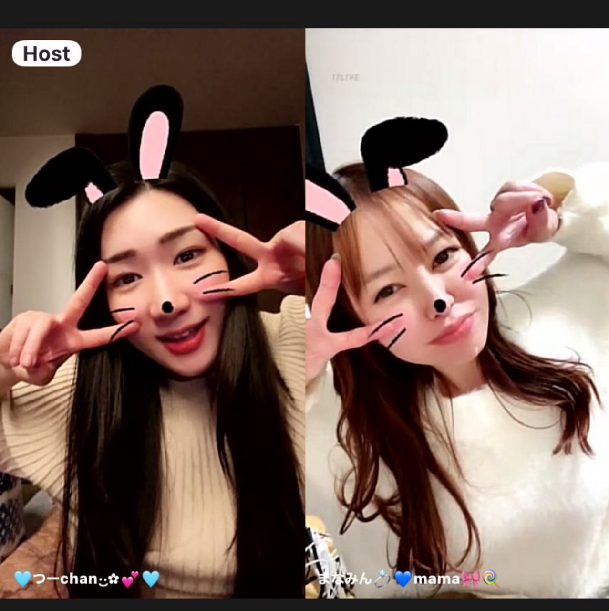Tap the black bunny nose on host stream

tap(166, 306)
